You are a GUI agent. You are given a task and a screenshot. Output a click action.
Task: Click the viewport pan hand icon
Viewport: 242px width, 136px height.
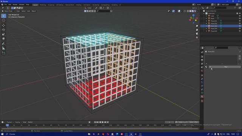197,29
